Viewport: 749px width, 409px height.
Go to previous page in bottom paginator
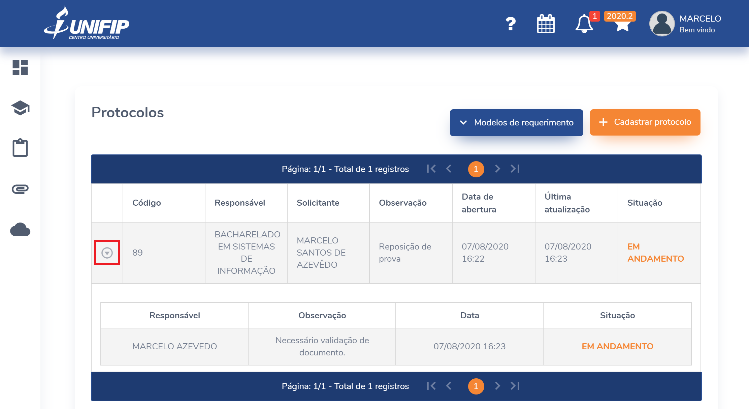point(449,386)
